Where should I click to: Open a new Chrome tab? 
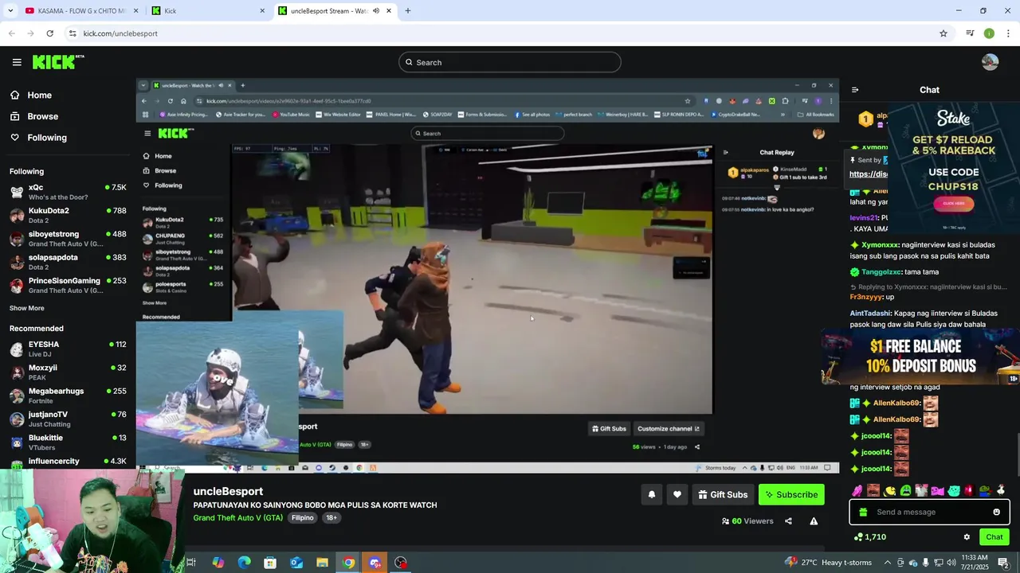408,11
